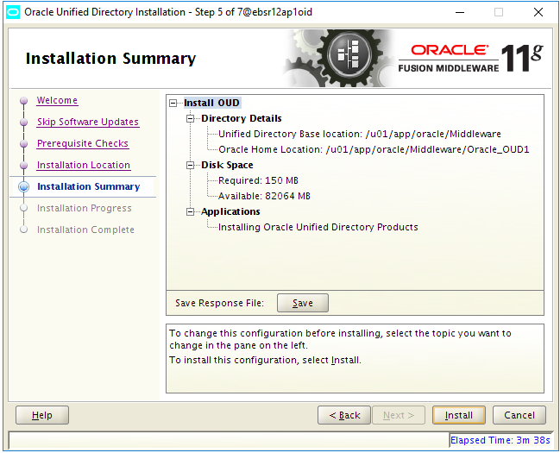Screen dimensions: 560x453
Task: Collapse the Applications node
Action: pyautogui.click(x=191, y=212)
